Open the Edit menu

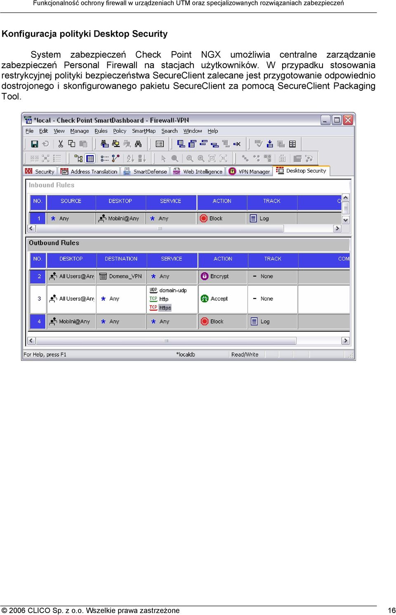tap(44, 131)
